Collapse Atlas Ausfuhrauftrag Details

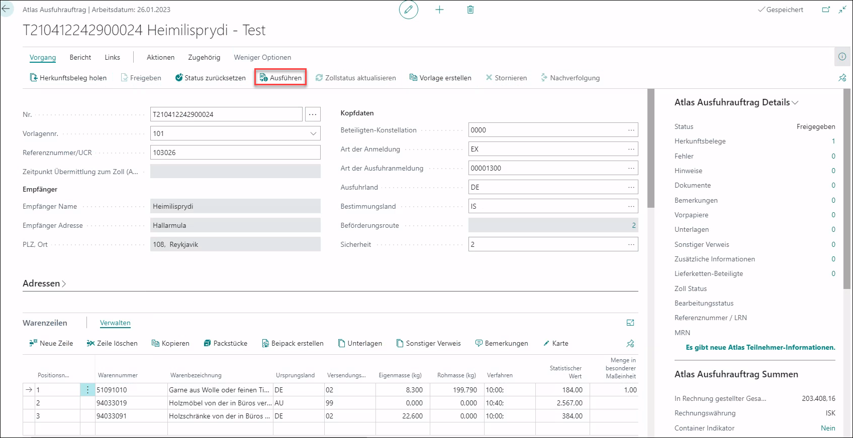(736, 102)
